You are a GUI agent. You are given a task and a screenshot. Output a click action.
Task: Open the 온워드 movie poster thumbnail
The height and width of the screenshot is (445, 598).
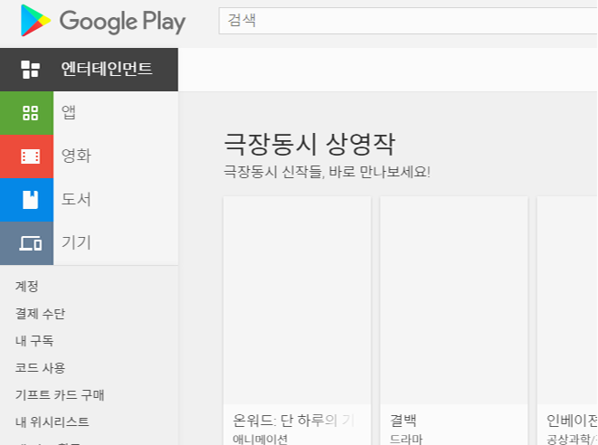(297, 300)
